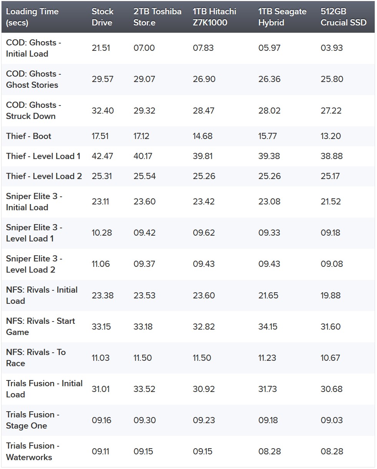The image size is (377, 469).
Task: Click the "Trials Fusion - Stage One" row label
Action: click(33, 420)
